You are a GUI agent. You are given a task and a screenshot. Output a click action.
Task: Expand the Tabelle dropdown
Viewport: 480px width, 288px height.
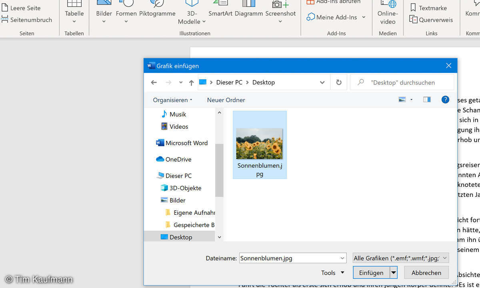(74, 21)
